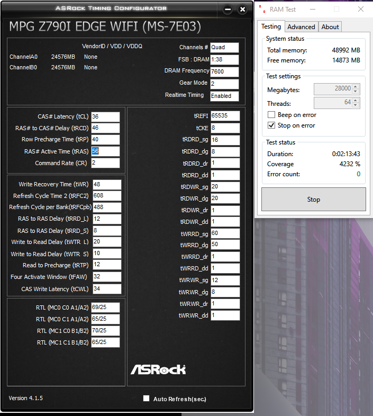The width and height of the screenshot is (373, 416).
Task: Click the tRDRD_dg value field
Action: [225, 151]
